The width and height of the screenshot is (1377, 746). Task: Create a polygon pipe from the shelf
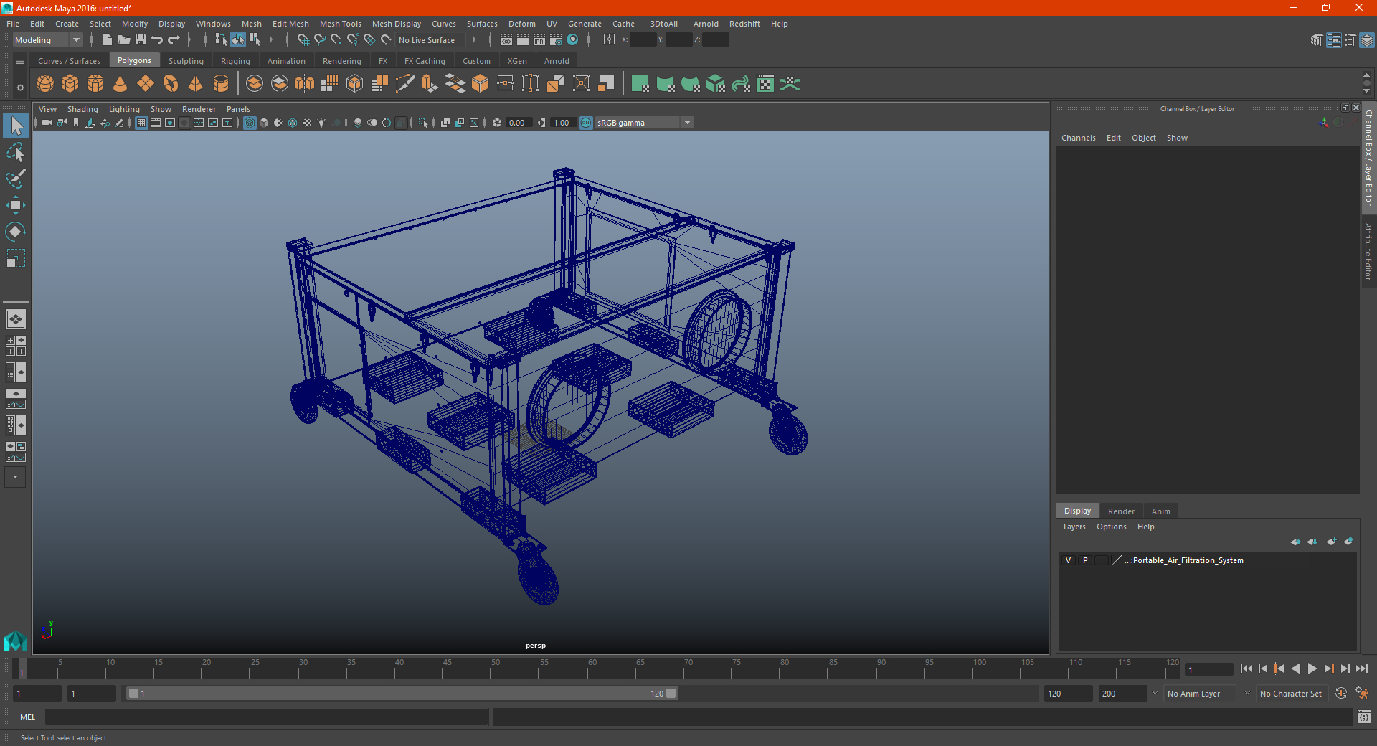221,84
